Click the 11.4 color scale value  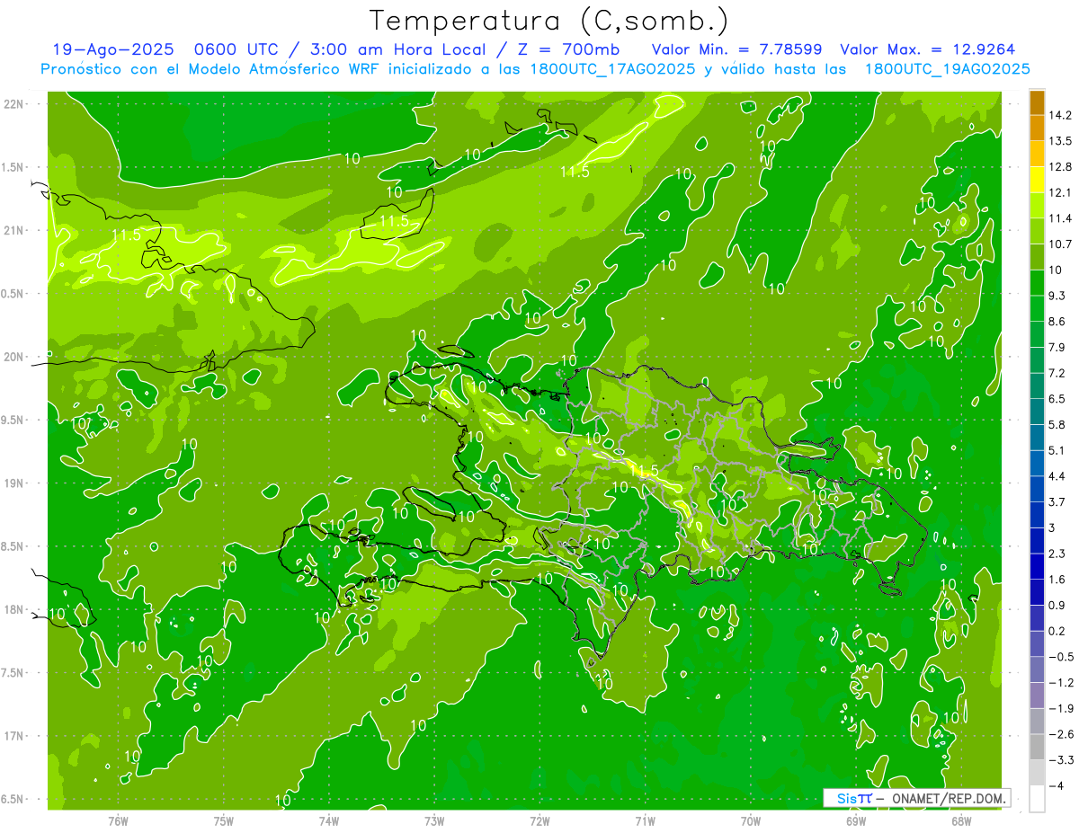1061,218
